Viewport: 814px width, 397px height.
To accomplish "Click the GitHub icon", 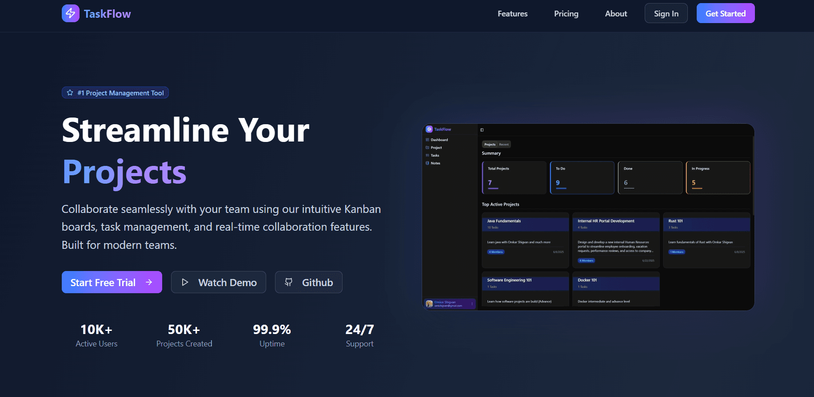I will [x=289, y=282].
